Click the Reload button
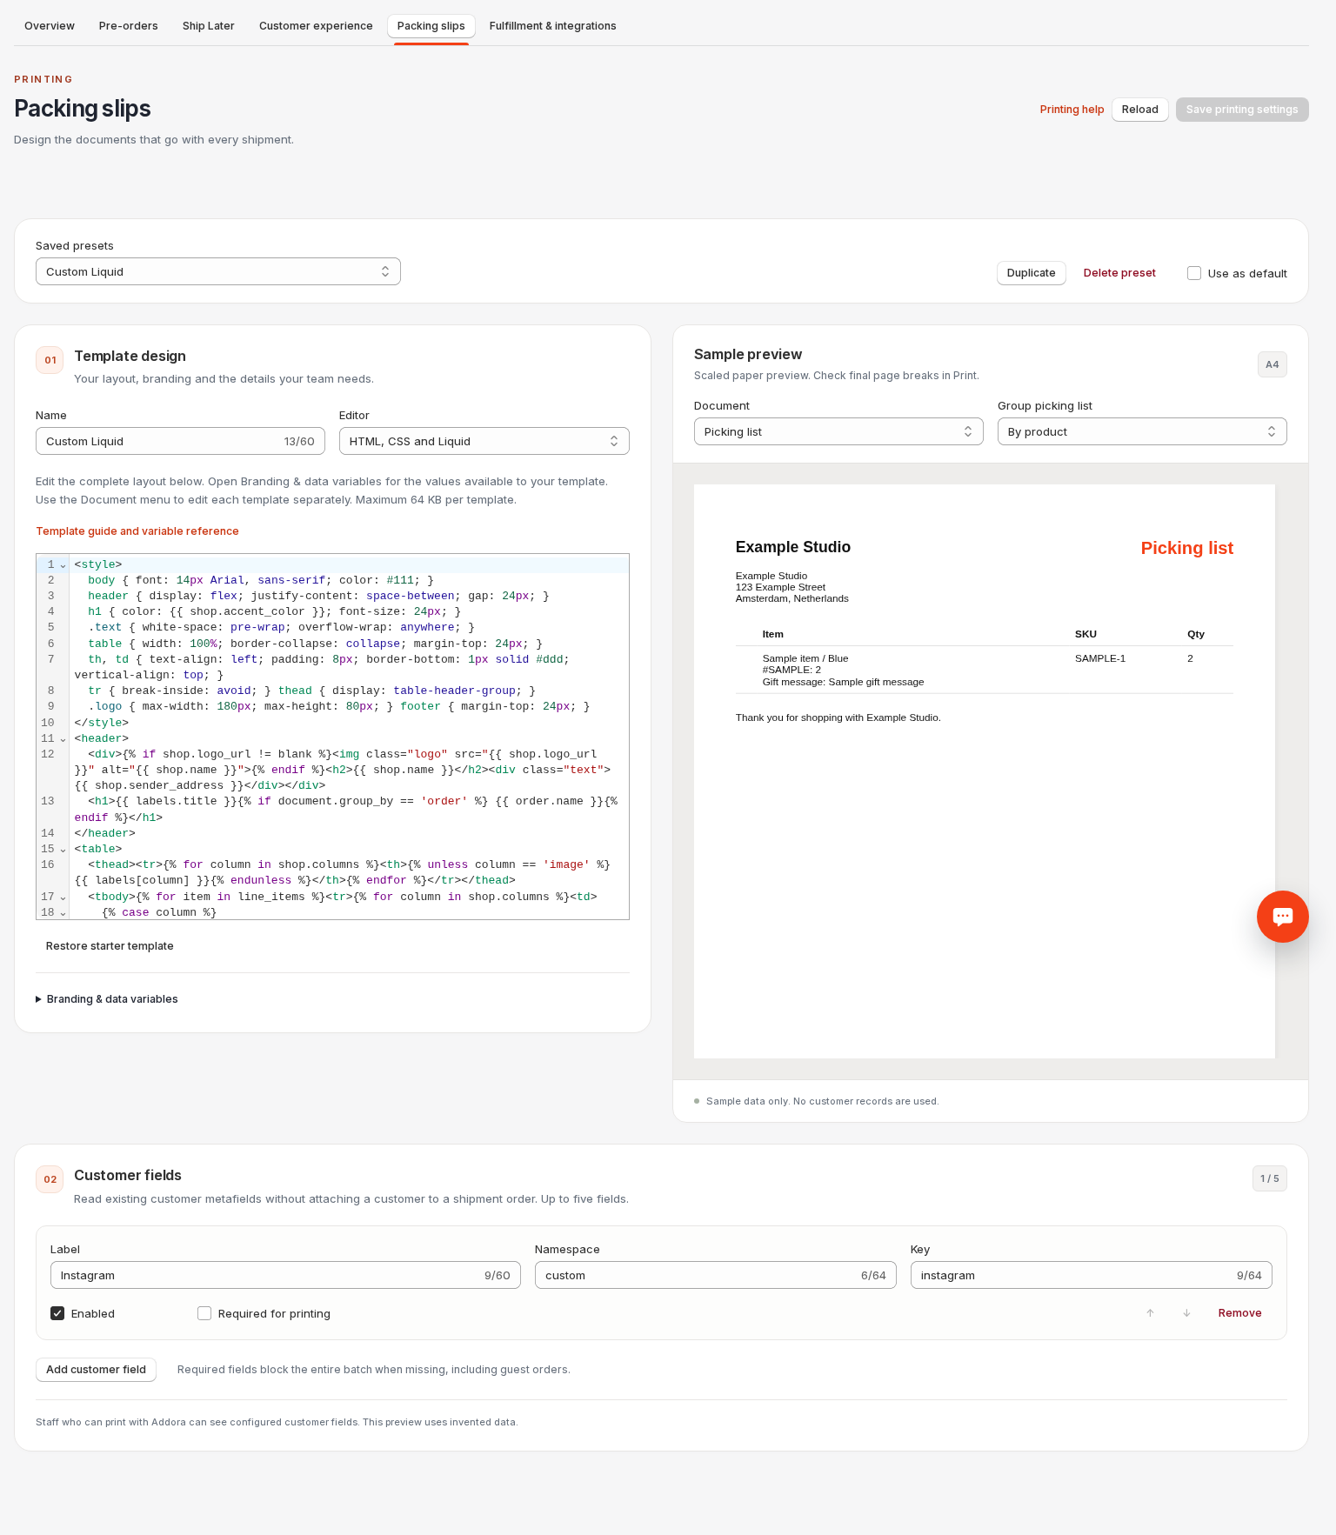Screen dimensions: 1336x1535 1140,110
